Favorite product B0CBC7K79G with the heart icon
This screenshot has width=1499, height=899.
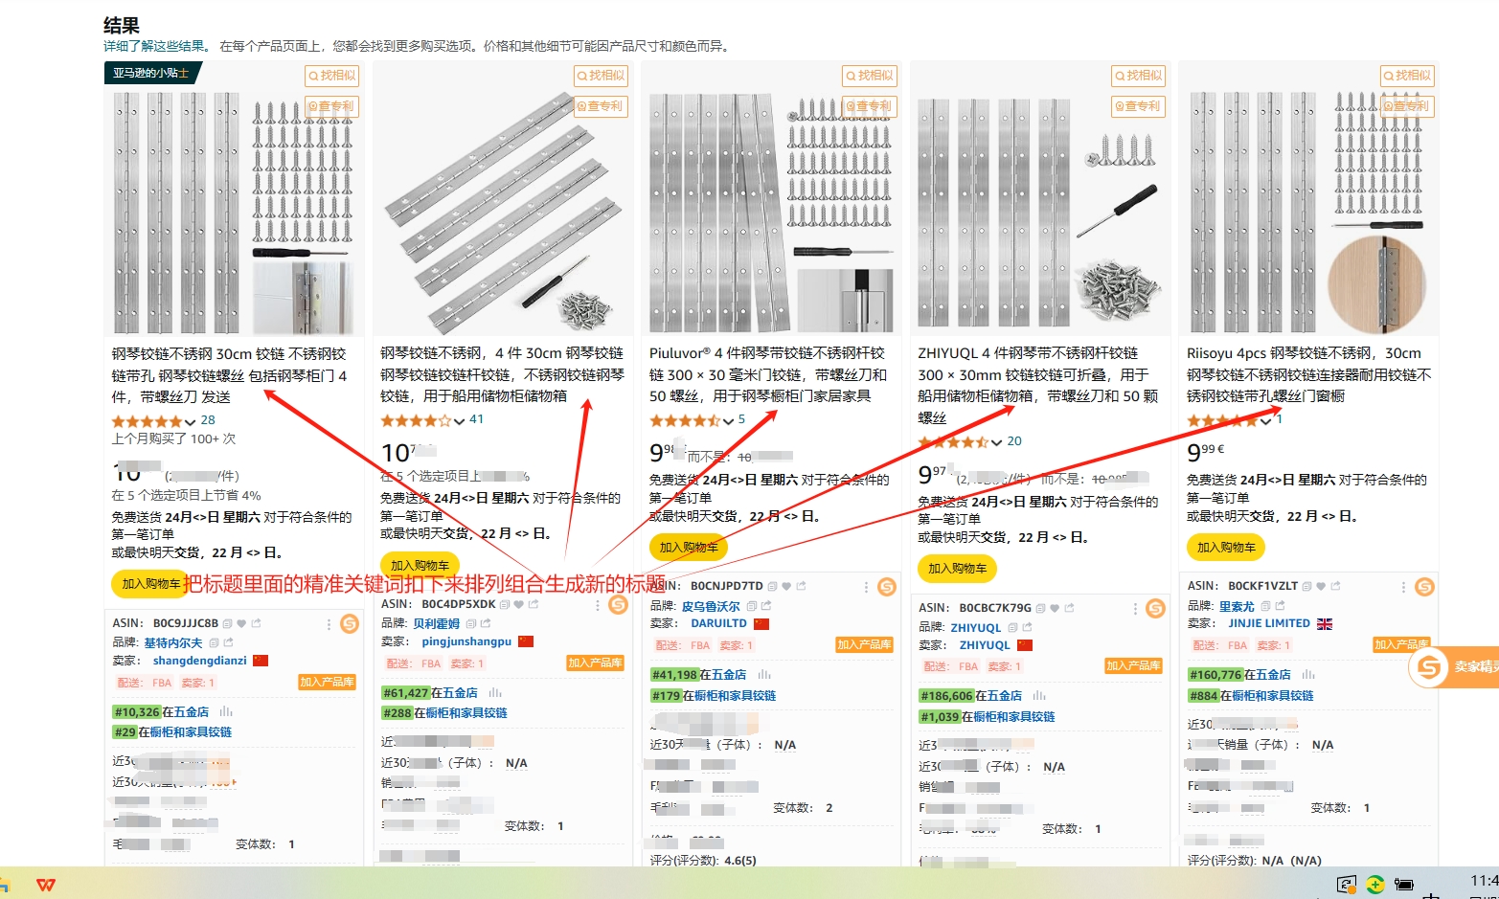tap(1055, 608)
